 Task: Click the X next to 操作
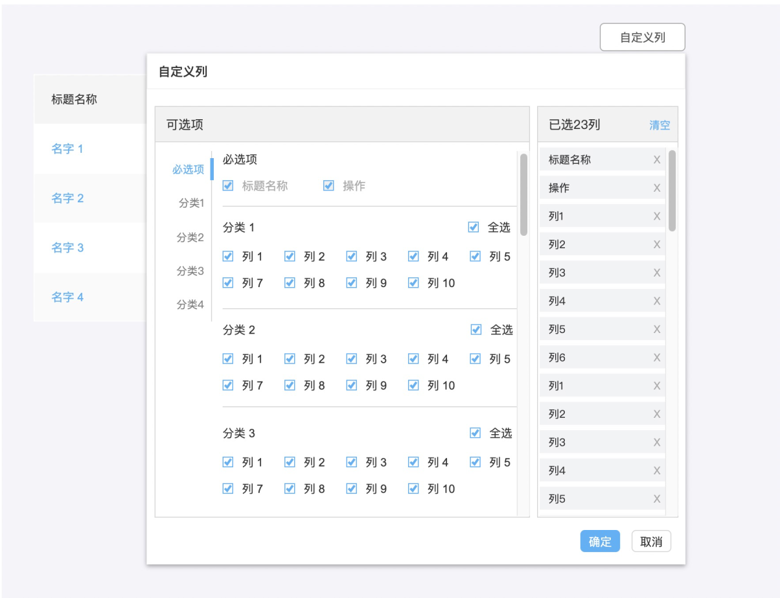(x=656, y=188)
